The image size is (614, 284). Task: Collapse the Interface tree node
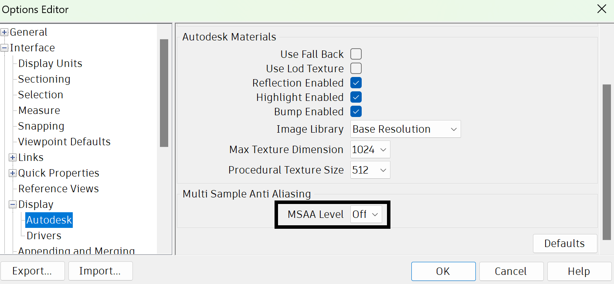point(4,47)
